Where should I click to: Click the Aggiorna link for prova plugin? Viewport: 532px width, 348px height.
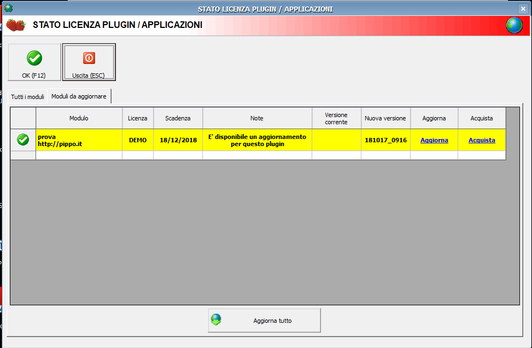pyautogui.click(x=434, y=140)
